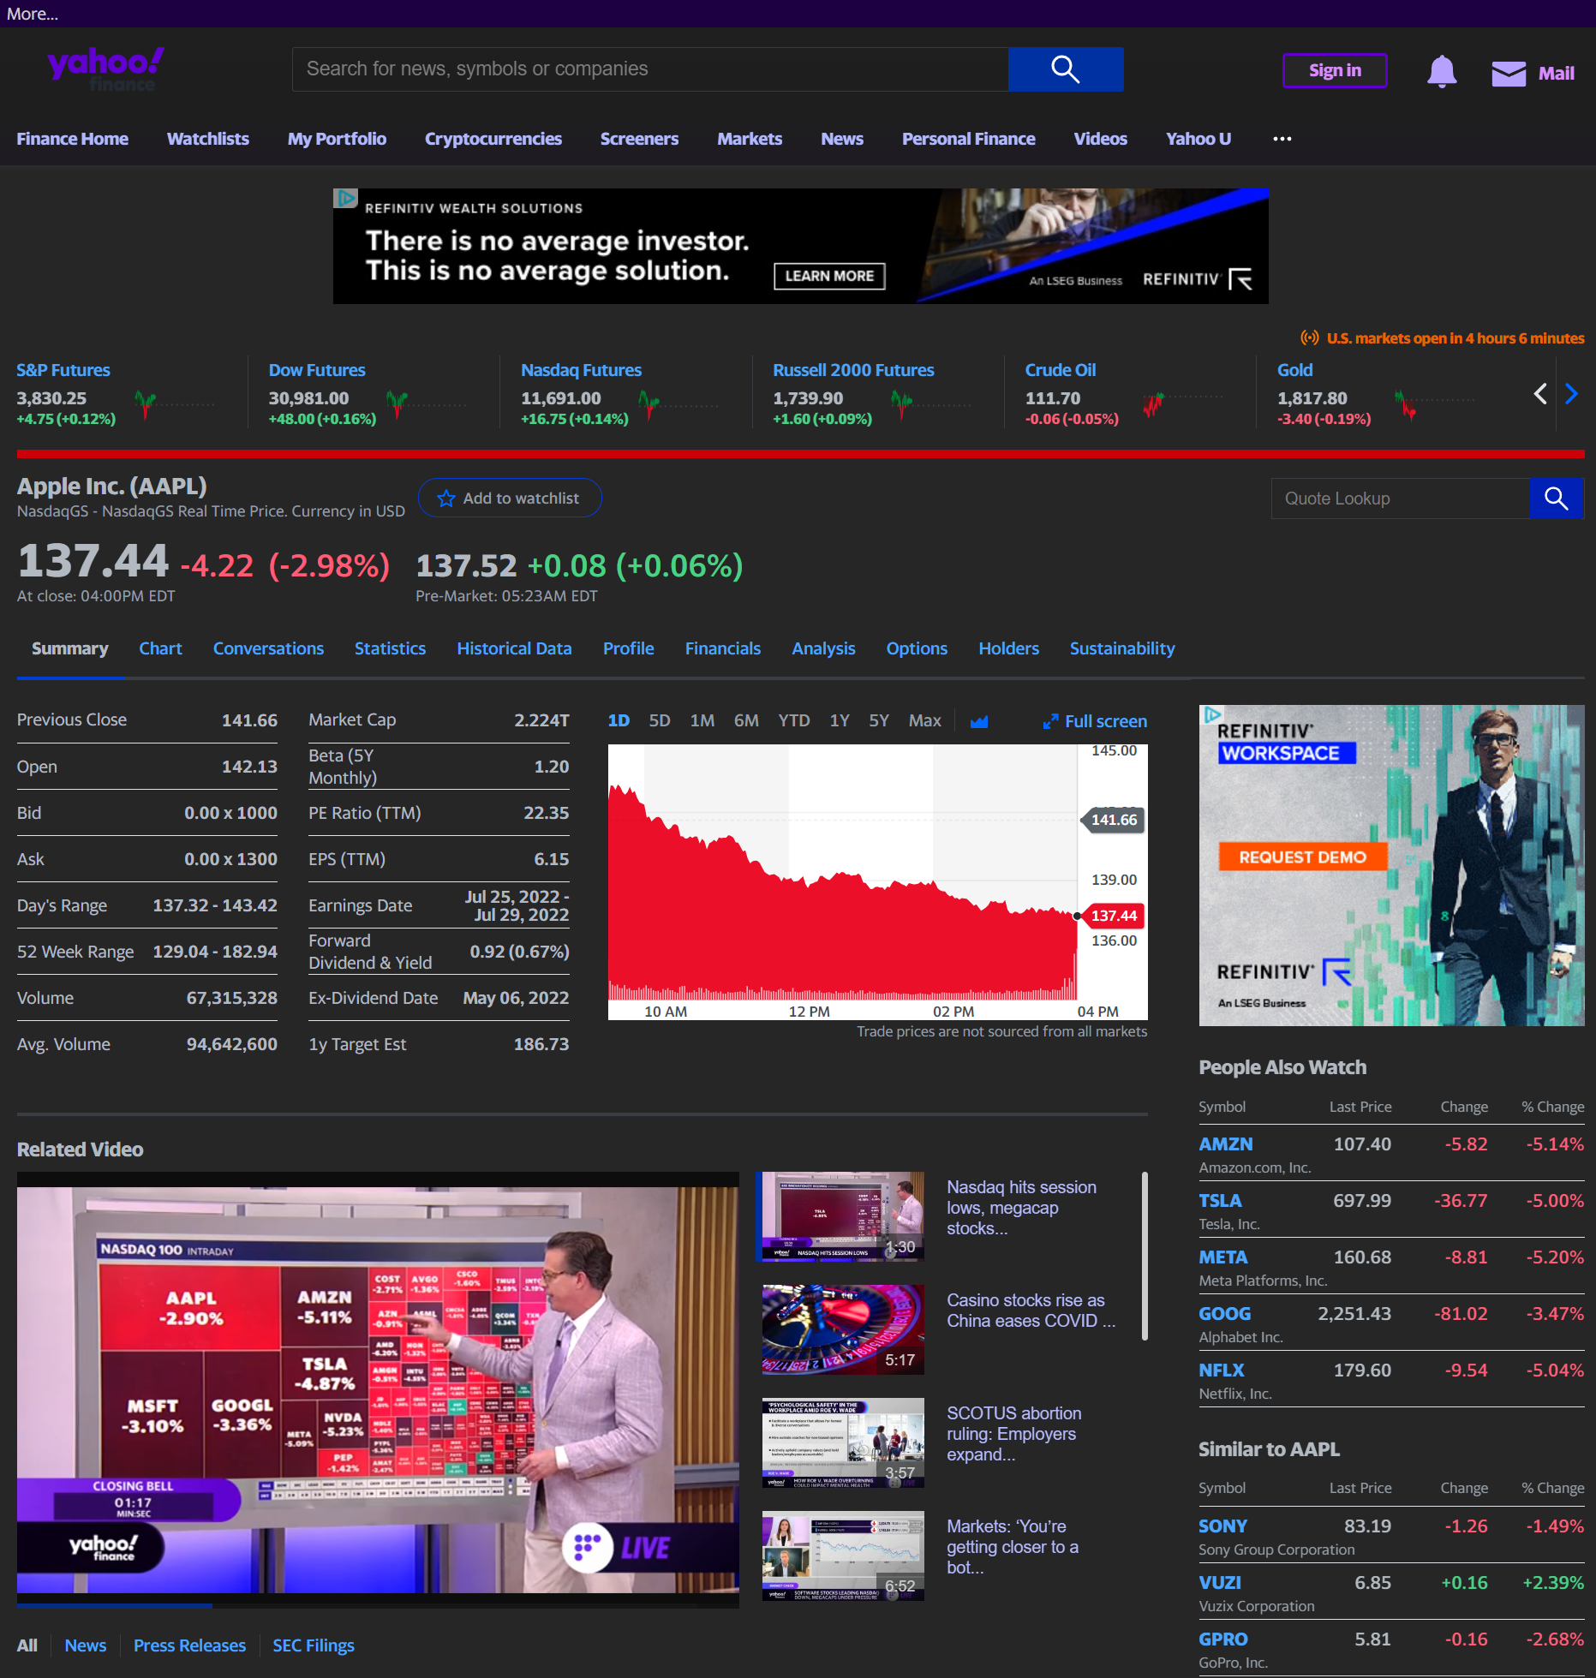Screen dimensions: 1596x1678
Task: Select the YTD chart range
Action: [x=794, y=721]
